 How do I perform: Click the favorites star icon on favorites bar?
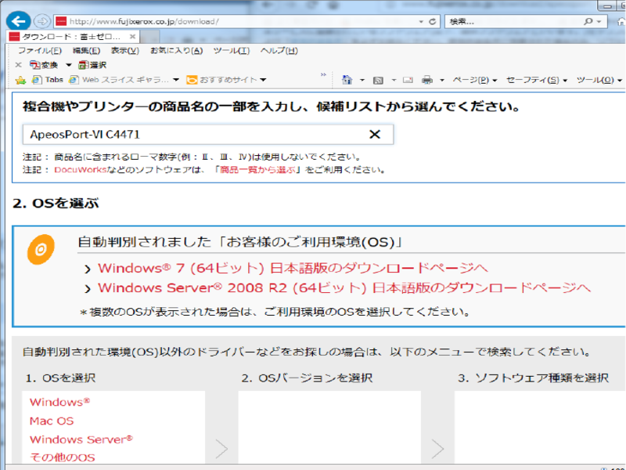tap(20, 80)
